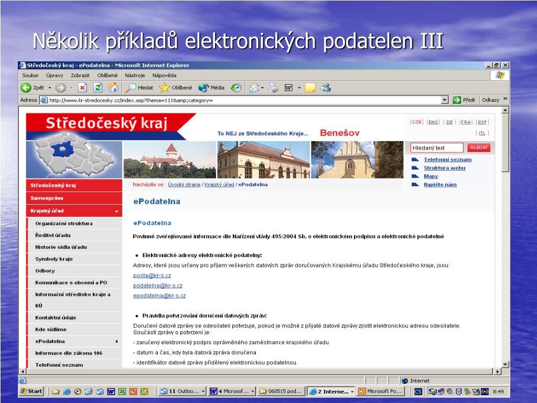Click the Mail envelope toolbar icon
The width and height of the screenshot is (537, 403).
tap(254, 88)
